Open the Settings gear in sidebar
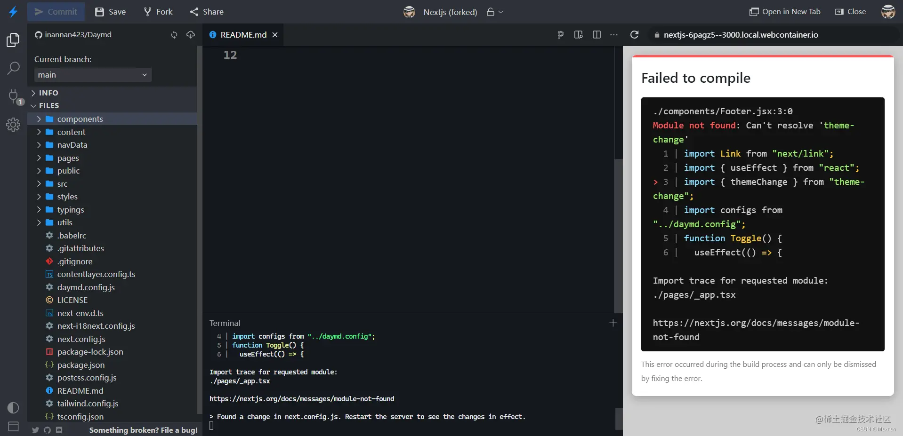Viewport: 903px width, 436px height. 13,125
